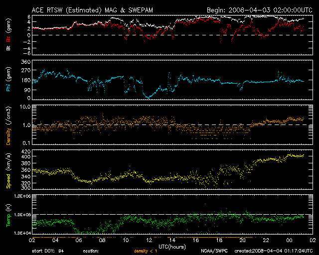Viewport: 319px width, 255px height.
Task: Select the cyan Phi axis label
Action: point(8,87)
